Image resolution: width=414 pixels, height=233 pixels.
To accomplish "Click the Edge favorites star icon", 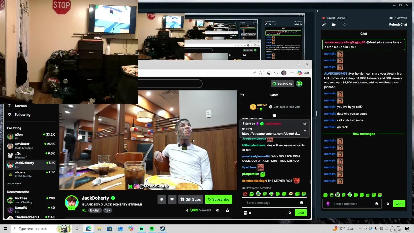I will point(260,73).
